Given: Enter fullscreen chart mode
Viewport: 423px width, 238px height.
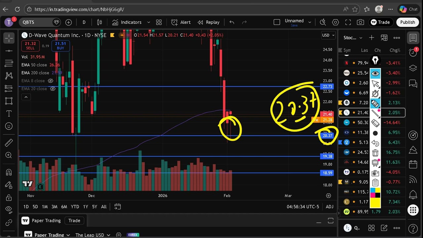Looking at the screenshot, I should click(x=348, y=22).
